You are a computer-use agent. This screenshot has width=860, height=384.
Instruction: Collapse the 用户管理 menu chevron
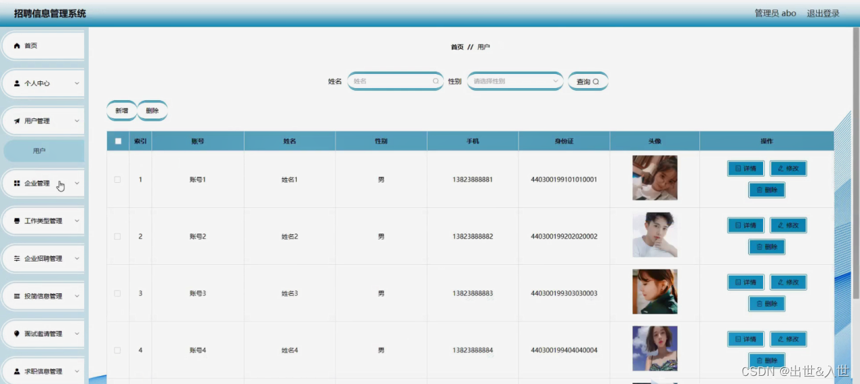pos(77,121)
